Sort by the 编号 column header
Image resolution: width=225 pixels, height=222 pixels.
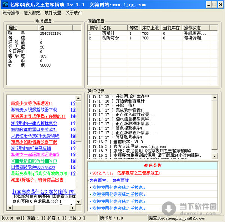click(x=94, y=28)
